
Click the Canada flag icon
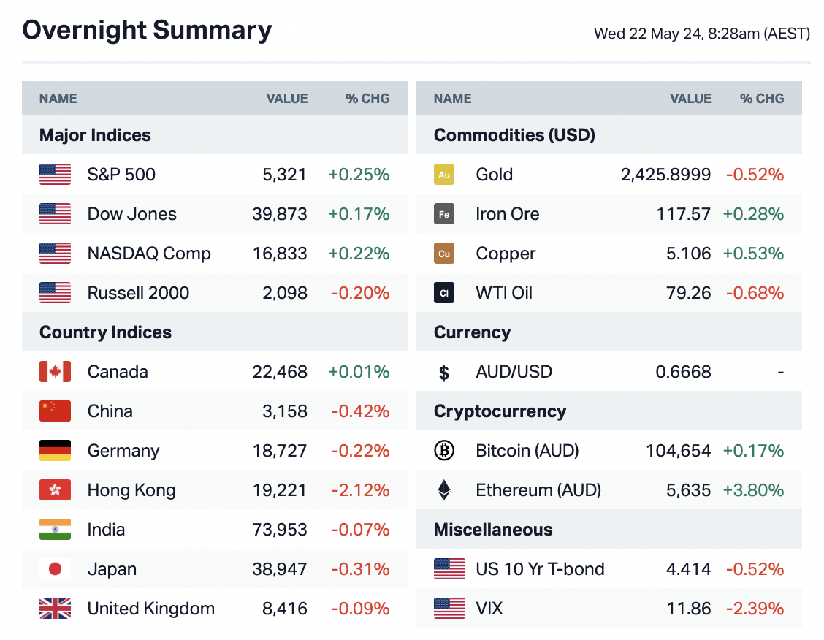coord(55,372)
